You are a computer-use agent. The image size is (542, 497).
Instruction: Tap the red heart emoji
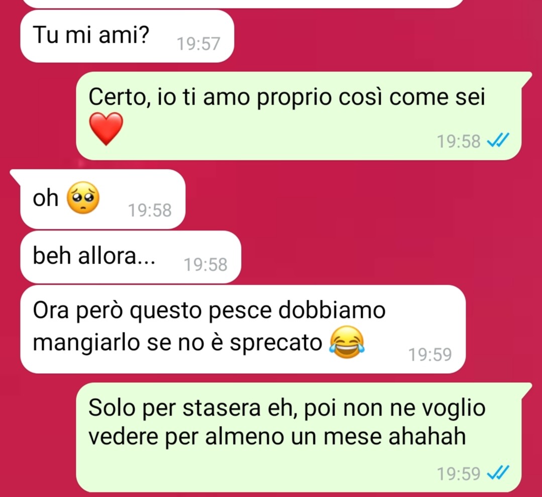pos(106,128)
